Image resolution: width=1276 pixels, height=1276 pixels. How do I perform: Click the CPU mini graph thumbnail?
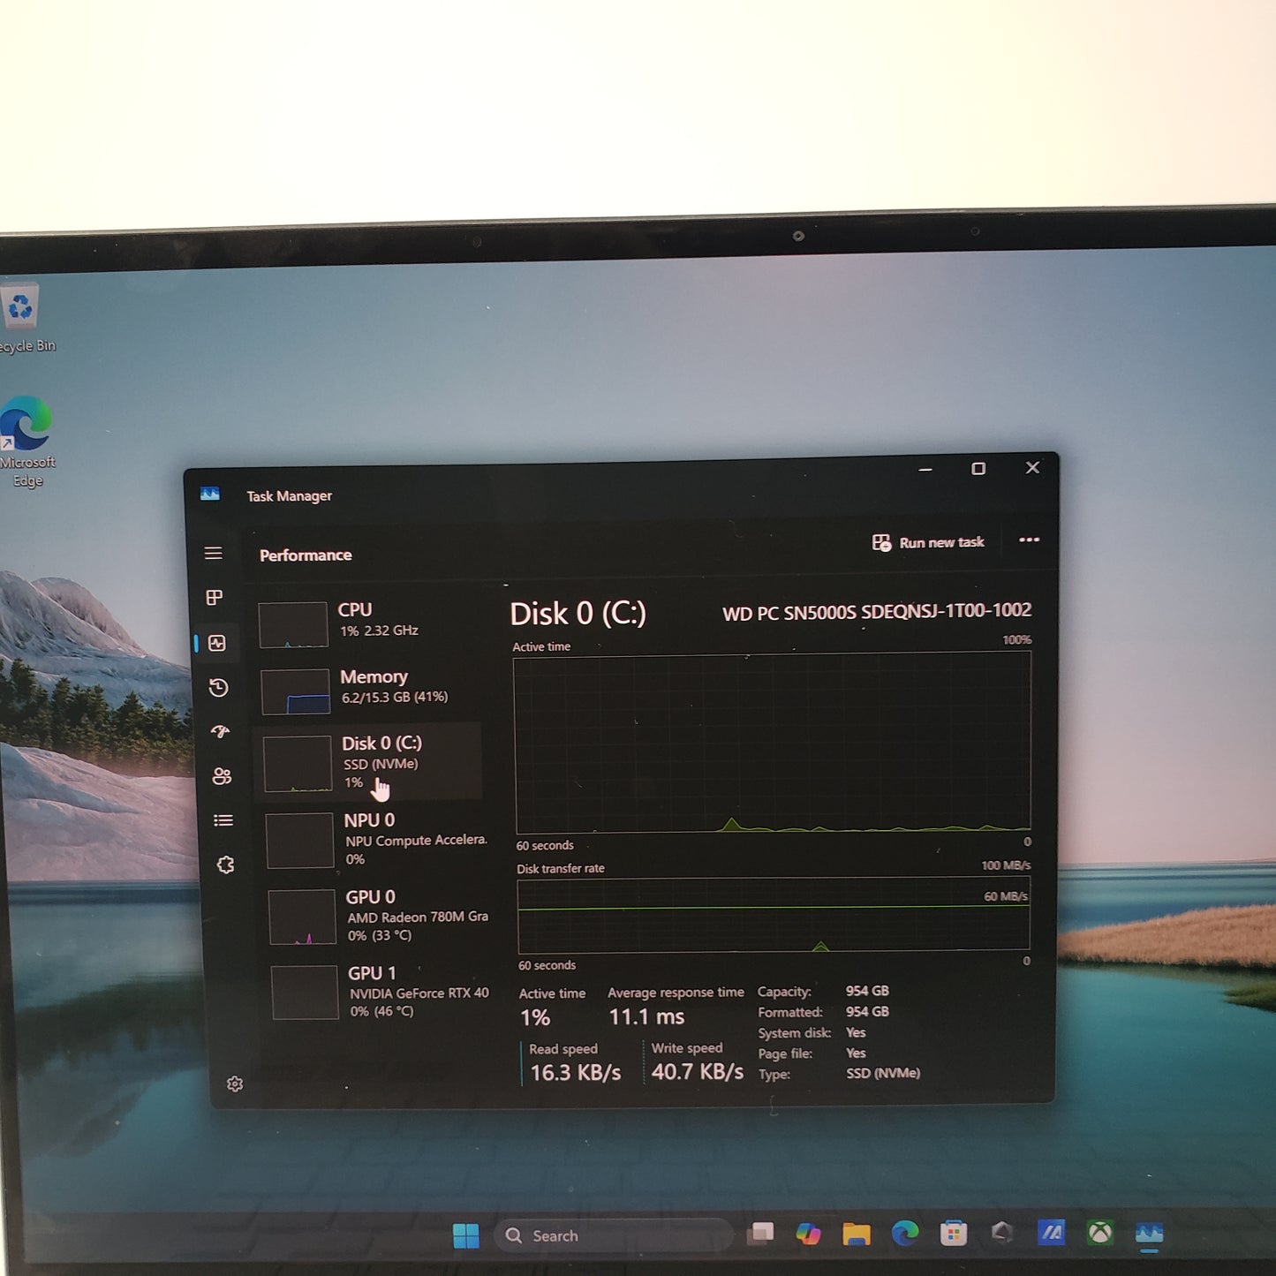[x=293, y=624]
